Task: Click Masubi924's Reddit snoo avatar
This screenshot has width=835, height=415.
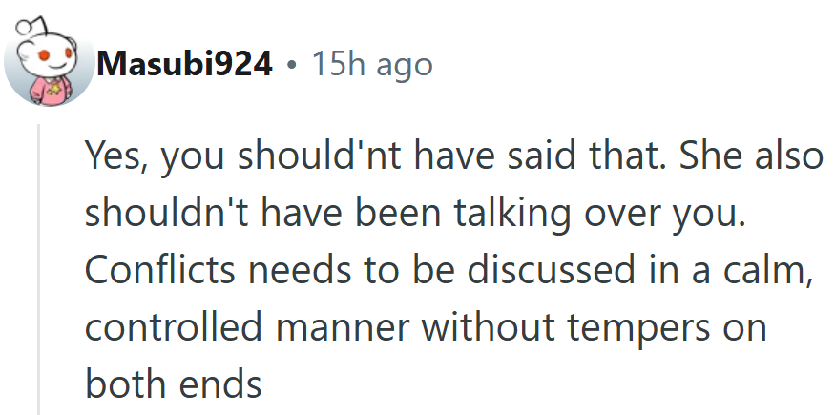Action: [x=50, y=63]
